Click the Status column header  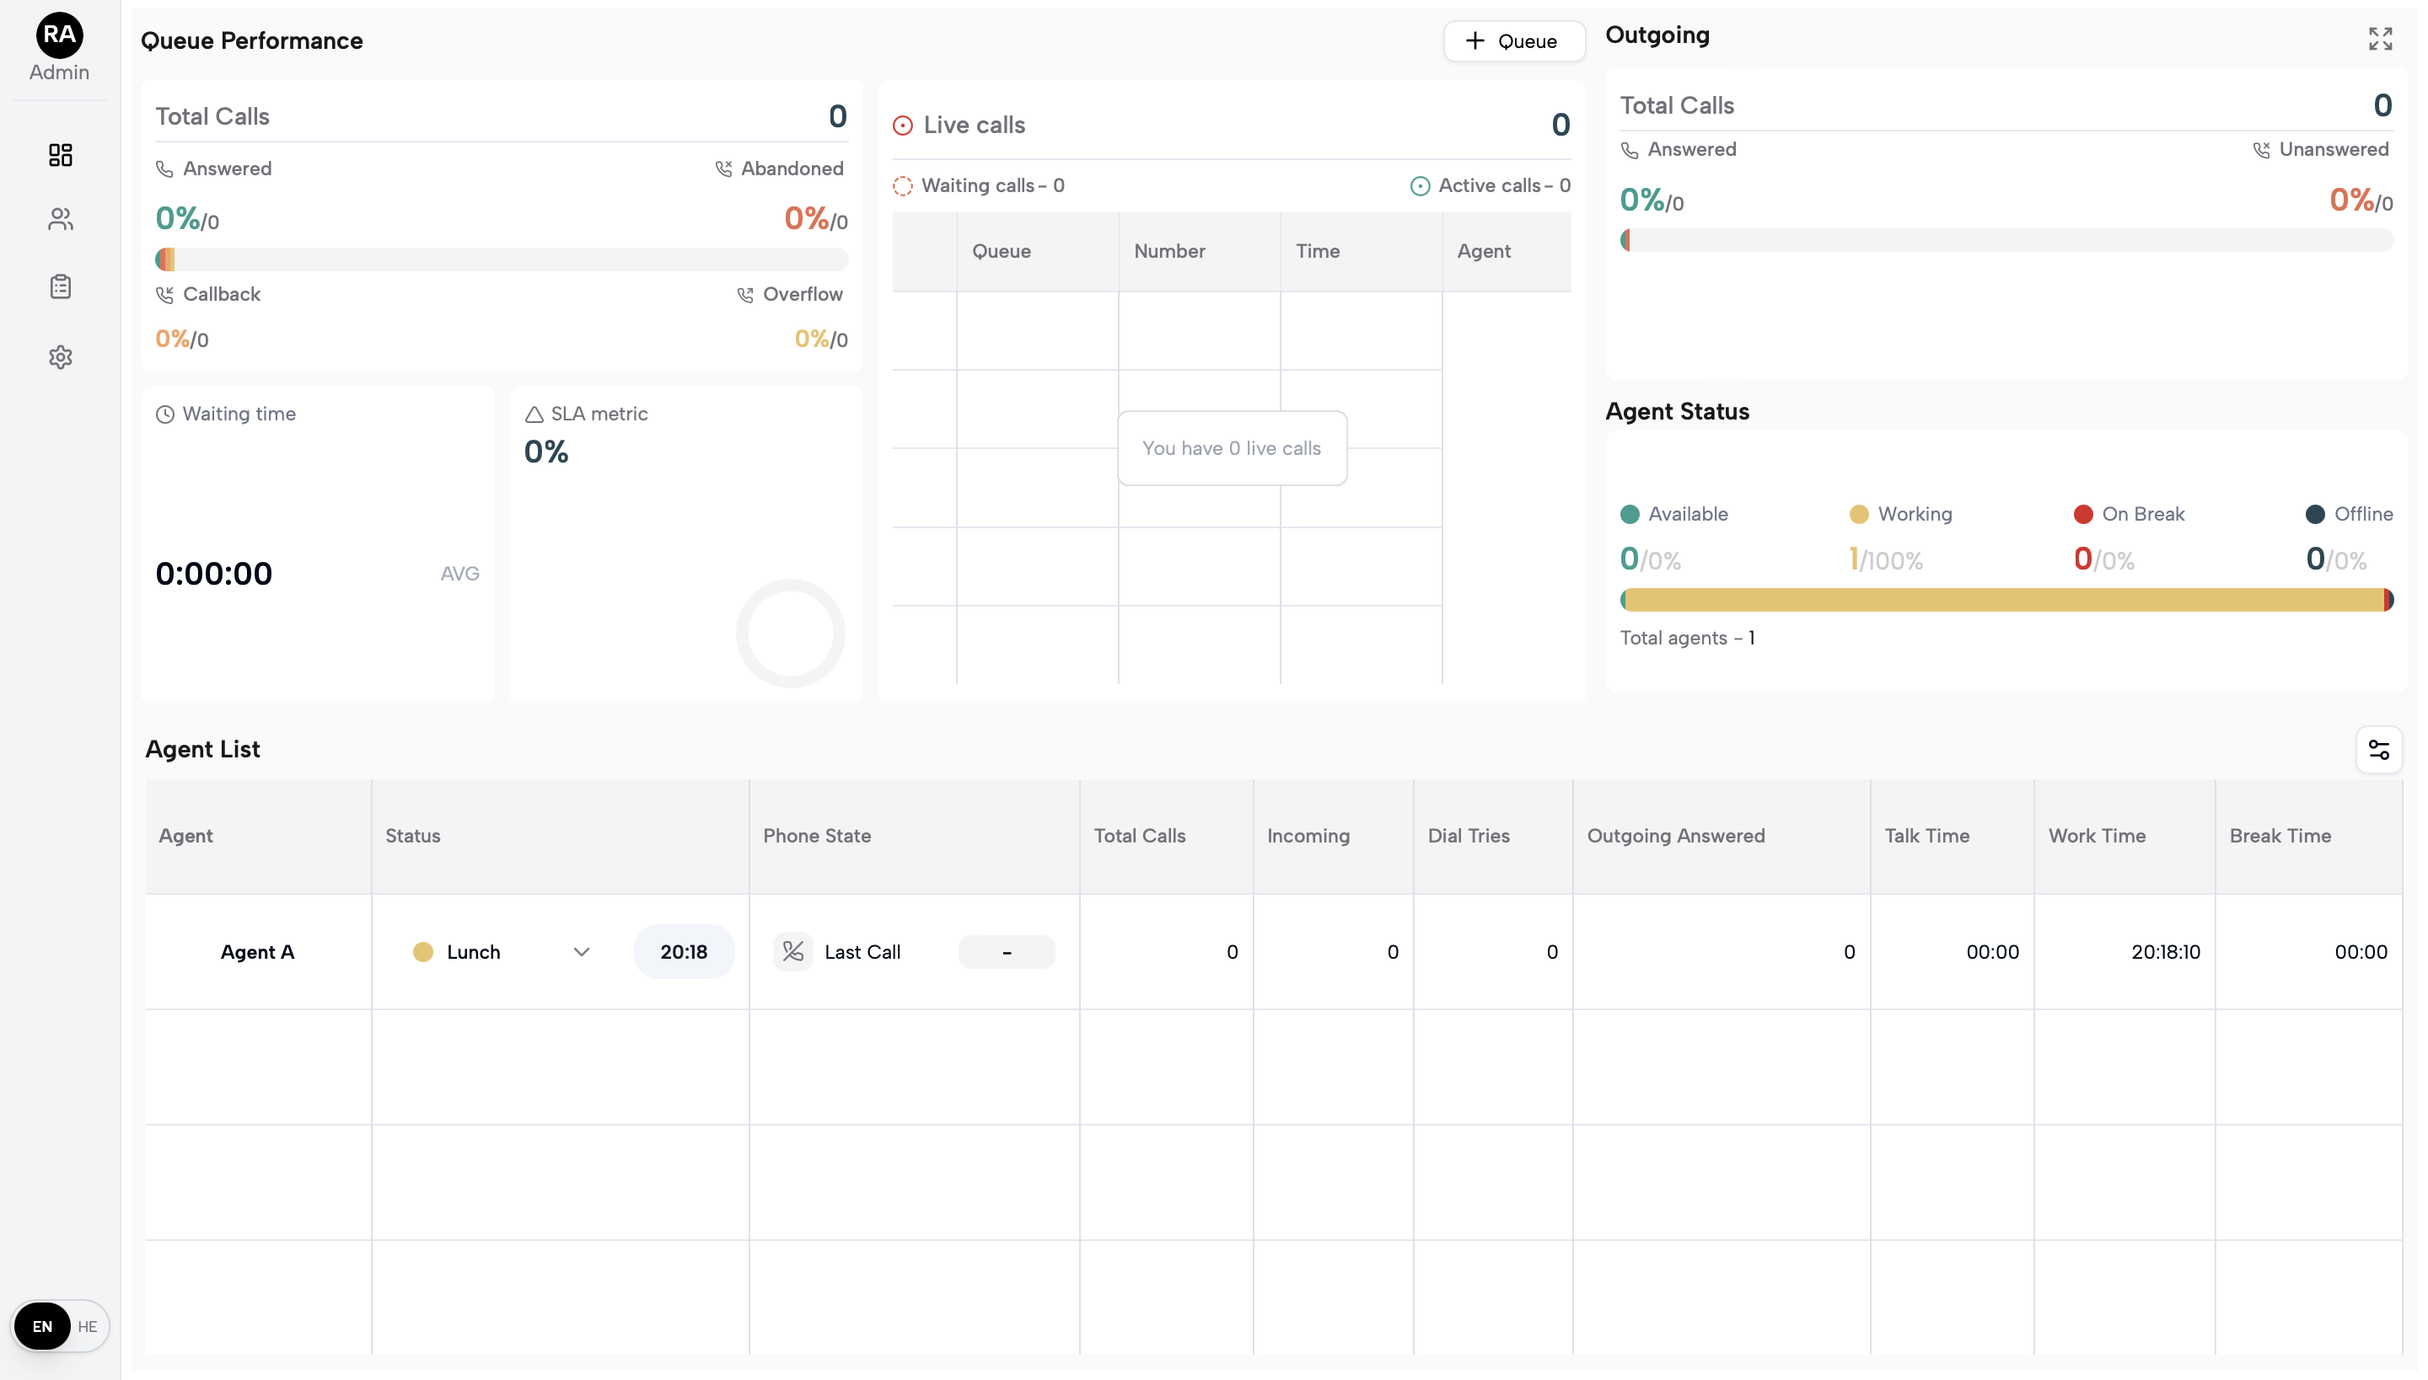(x=412, y=836)
